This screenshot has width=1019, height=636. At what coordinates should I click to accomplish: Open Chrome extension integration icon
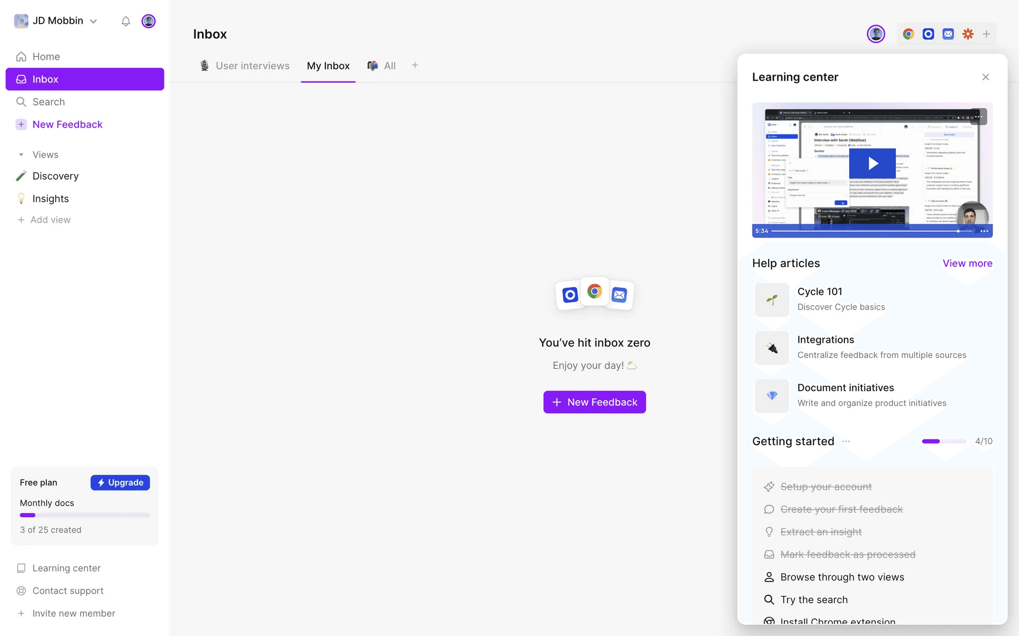pos(908,34)
